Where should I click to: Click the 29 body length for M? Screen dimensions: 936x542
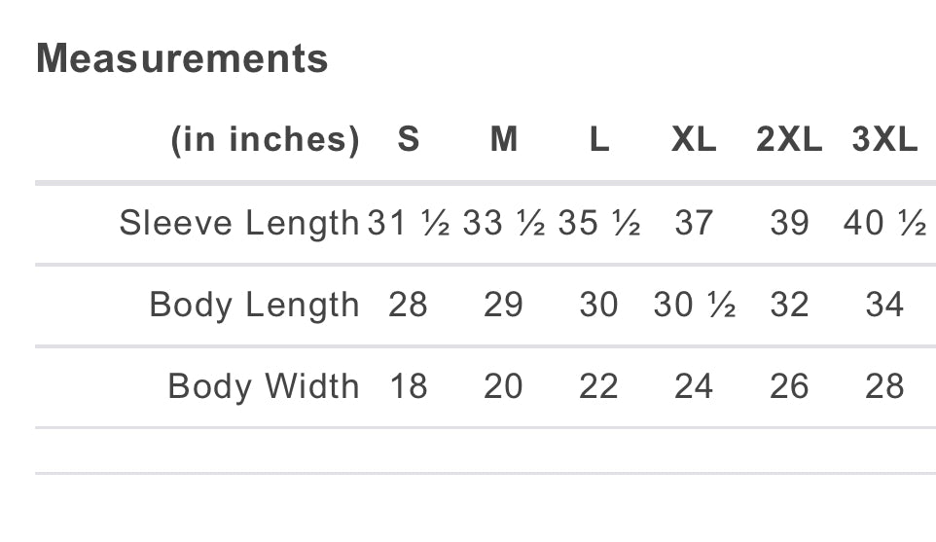pyautogui.click(x=503, y=305)
